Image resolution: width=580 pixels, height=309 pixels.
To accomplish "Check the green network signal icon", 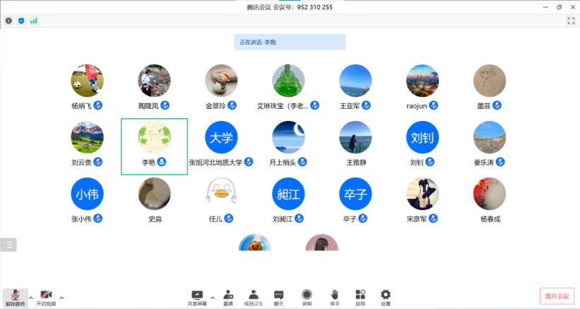I will point(34,21).
